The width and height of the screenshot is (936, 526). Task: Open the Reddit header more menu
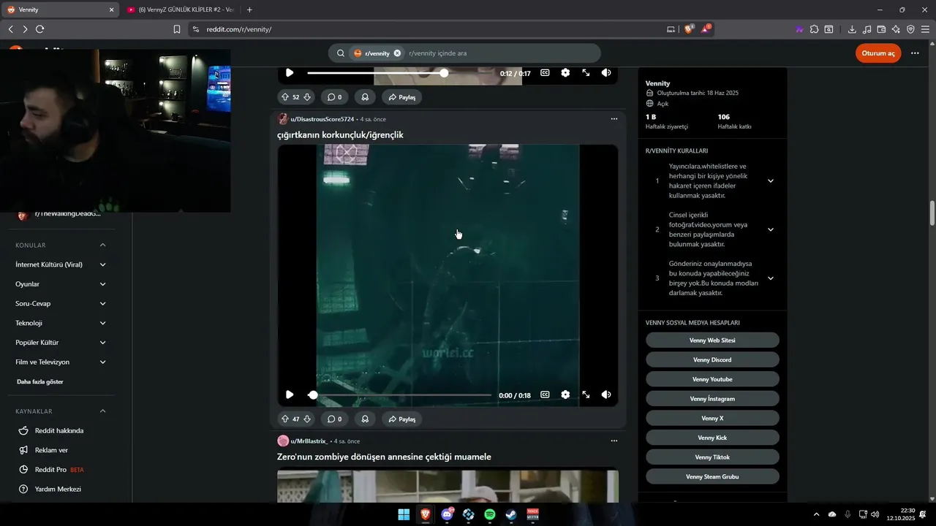click(915, 53)
